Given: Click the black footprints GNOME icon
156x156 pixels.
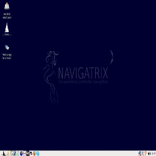Looking at the screenshot, I should pyautogui.click(x=31, y=153).
